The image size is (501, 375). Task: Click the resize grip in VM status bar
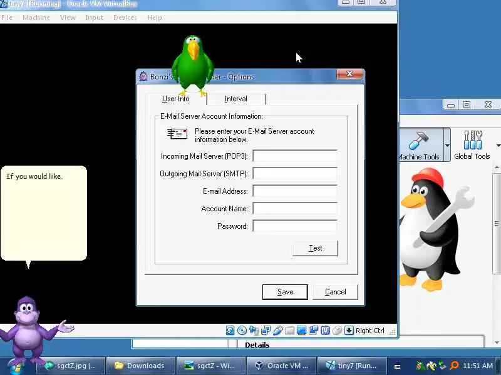392,332
